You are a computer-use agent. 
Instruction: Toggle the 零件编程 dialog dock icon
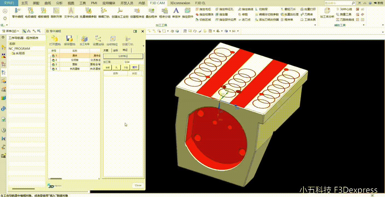135,31
